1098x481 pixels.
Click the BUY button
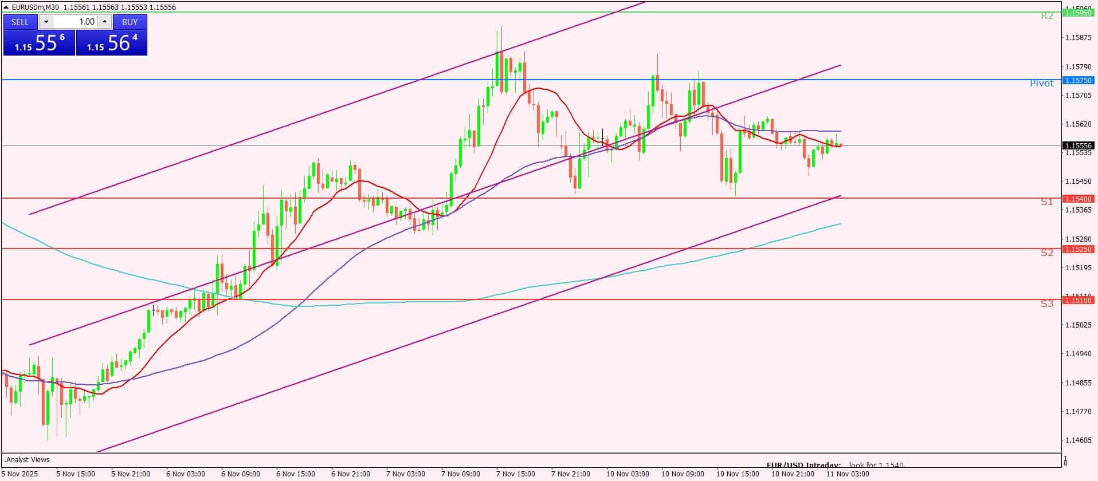click(x=130, y=22)
